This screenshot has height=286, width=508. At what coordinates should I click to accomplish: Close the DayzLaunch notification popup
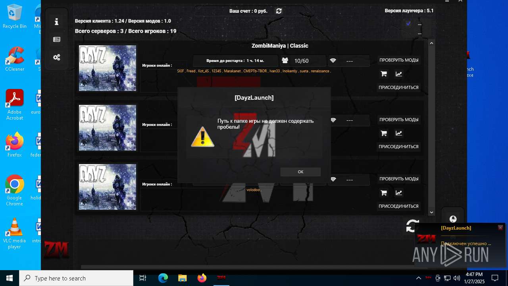click(500, 228)
